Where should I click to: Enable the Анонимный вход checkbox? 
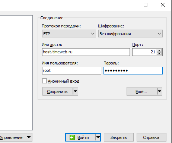(44, 81)
